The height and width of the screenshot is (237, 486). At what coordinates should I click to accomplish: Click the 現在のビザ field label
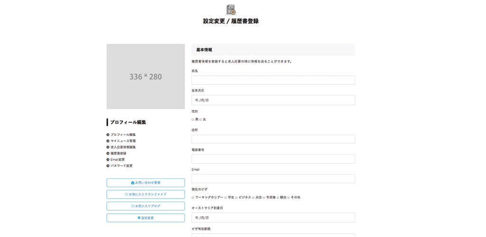pos(200,189)
